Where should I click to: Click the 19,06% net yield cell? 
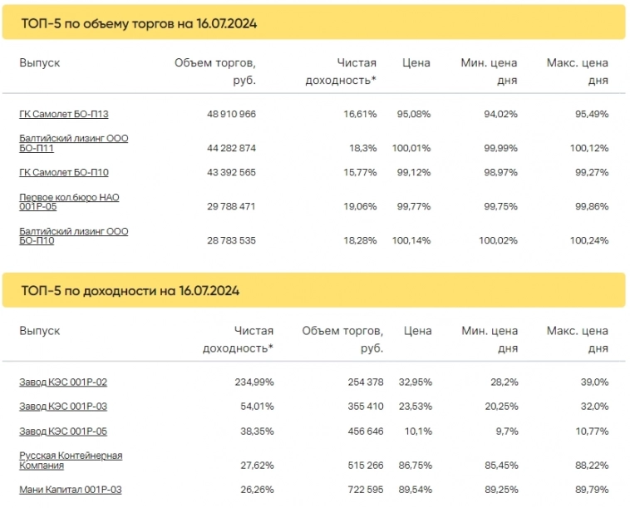click(x=358, y=201)
